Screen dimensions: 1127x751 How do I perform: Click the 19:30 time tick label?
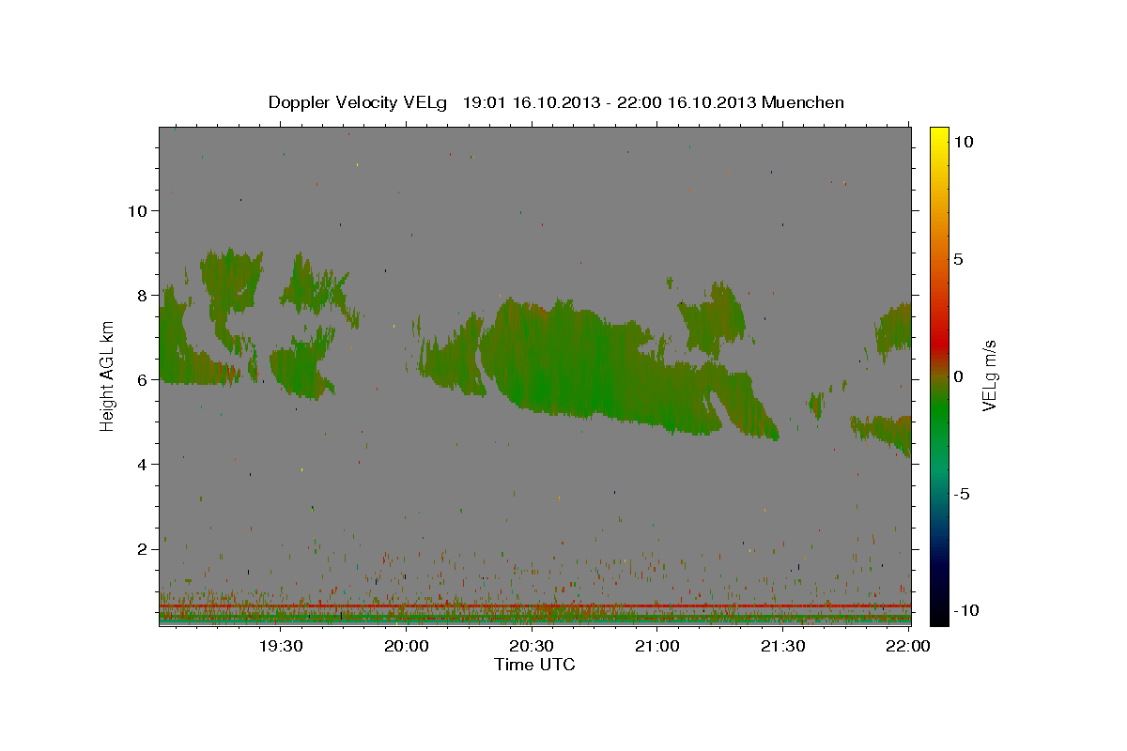281,646
